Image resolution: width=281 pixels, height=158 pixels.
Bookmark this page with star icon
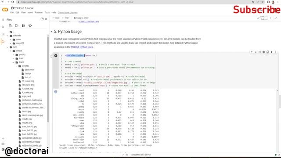(x=263, y=2)
